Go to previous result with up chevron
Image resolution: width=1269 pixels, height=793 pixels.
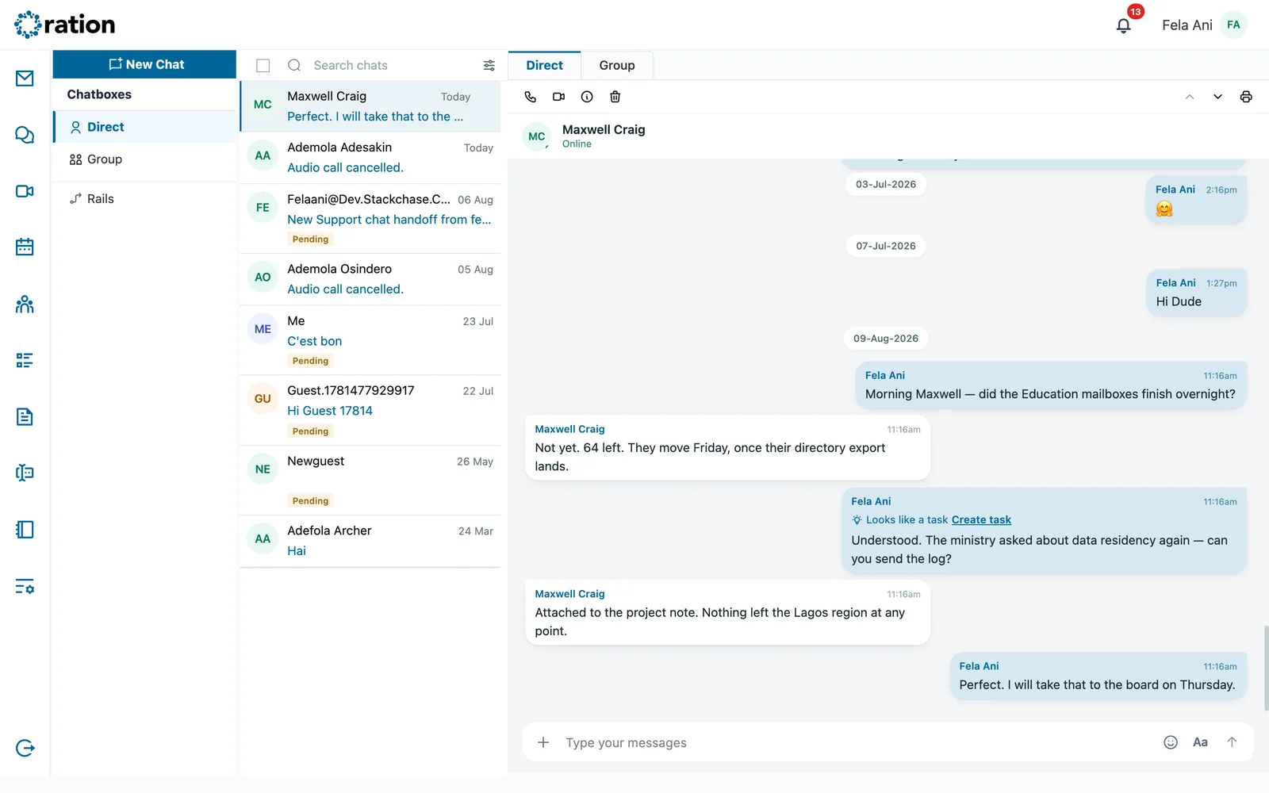point(1190,97)
